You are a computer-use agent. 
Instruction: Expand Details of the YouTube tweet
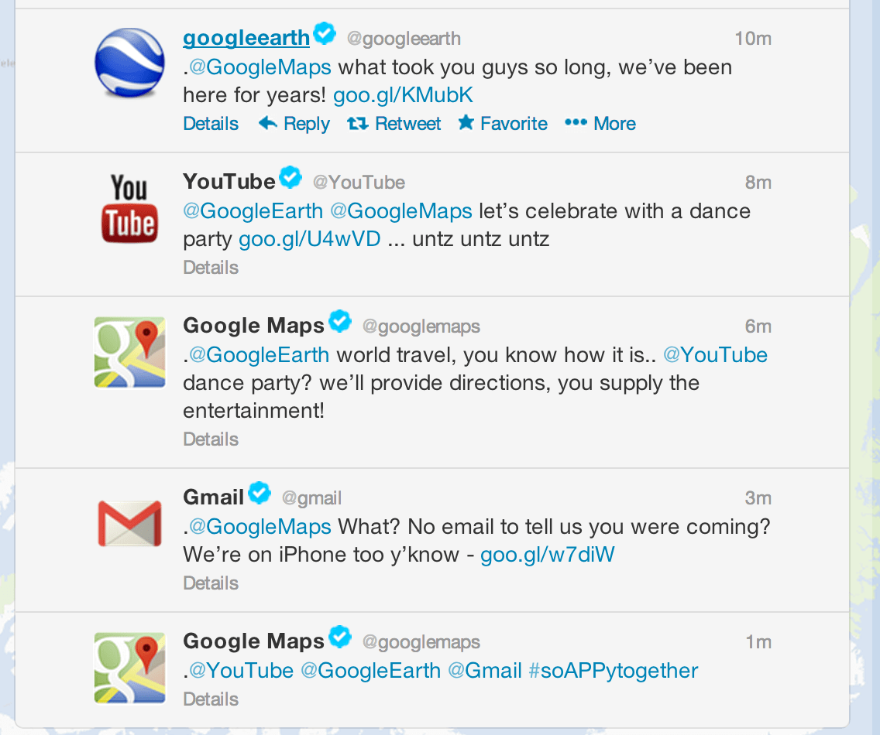coord(210,267)
